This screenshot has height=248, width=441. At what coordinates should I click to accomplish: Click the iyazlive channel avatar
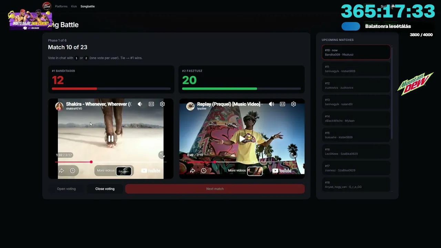(191, 106)
